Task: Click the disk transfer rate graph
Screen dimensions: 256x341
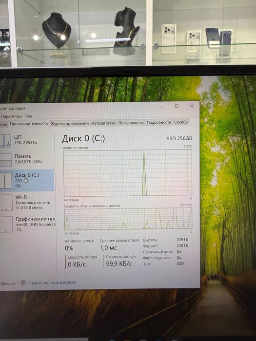Action: [128, 219]
